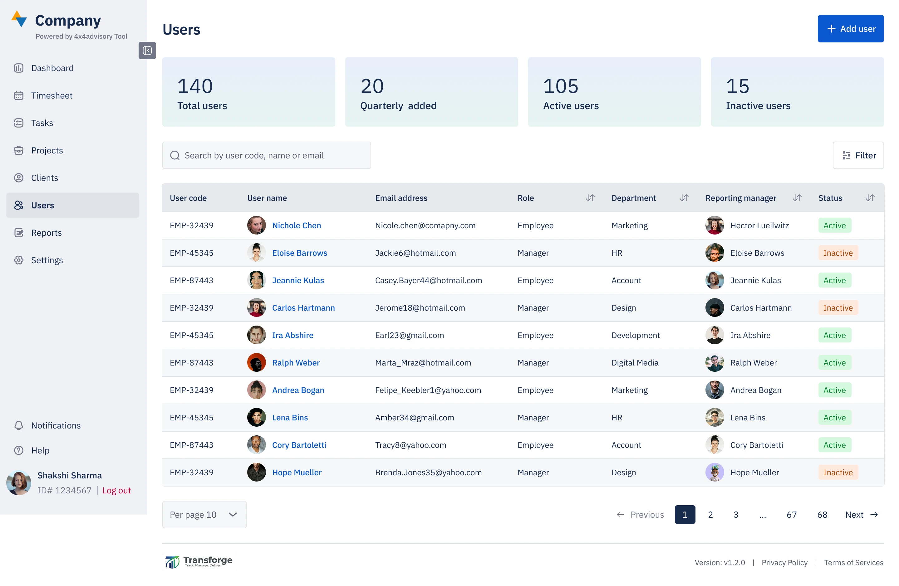Open the Clients sidebar menu item
Image resolution: width=899 pixels, height=586 pixels.
(x=45, y=178)
